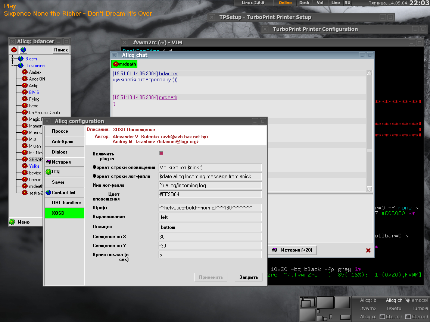Open the Выравнивание dropdown showing left
This screenshot has height=322, width=430.
tap(210, 217)
